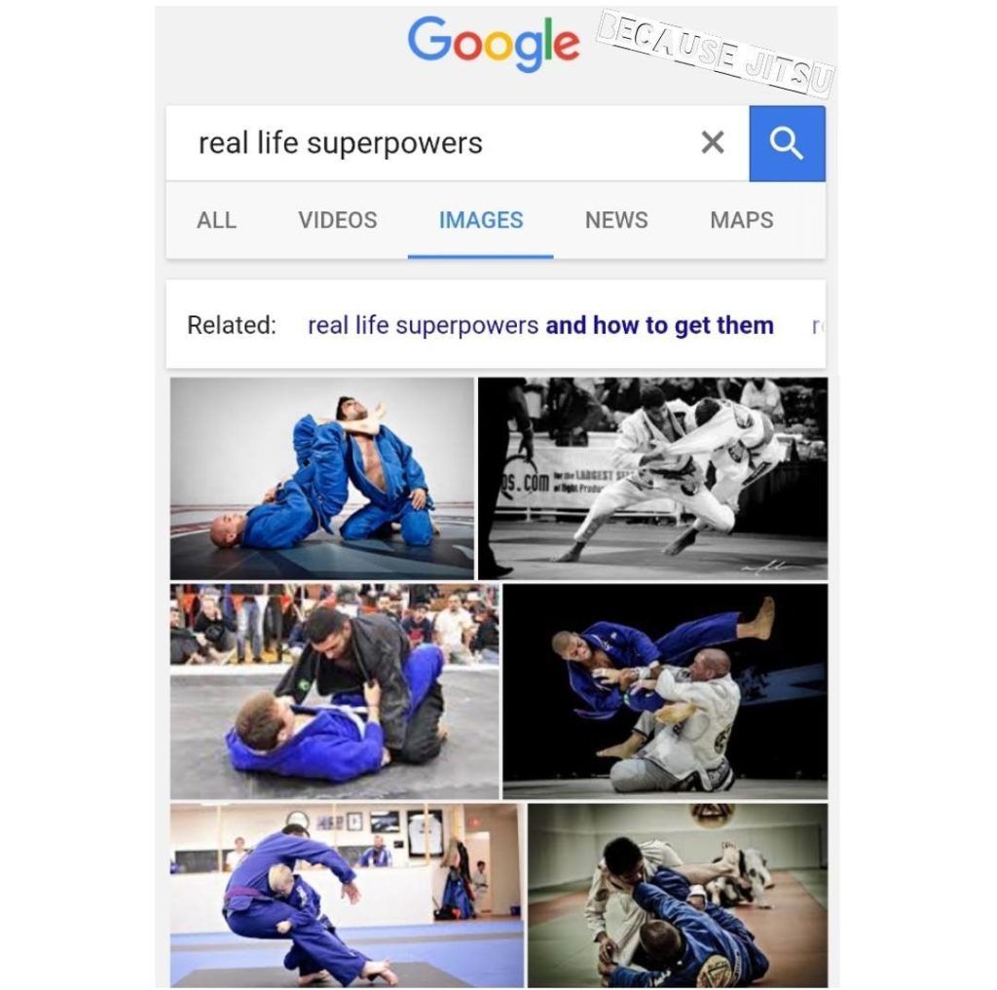Tap the partially visible next related suggestion
This screenshot has width=997, height=990.
point(818,325)
